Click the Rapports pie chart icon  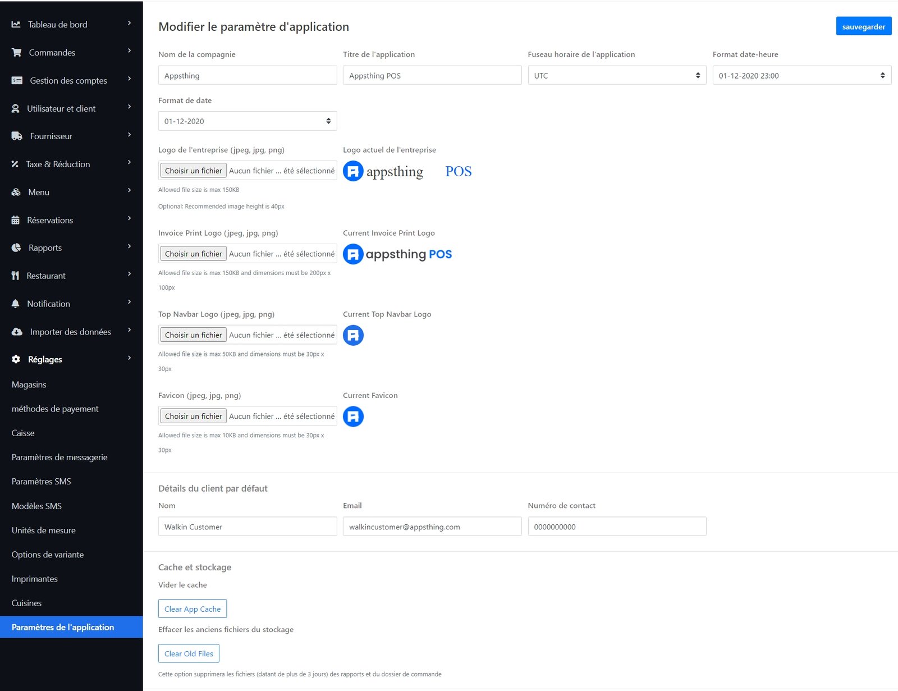[x=16, y=248]
